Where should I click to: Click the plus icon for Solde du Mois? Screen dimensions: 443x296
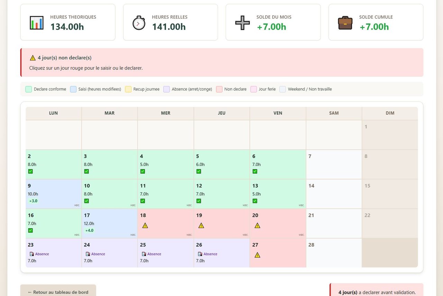pos(242,23)
